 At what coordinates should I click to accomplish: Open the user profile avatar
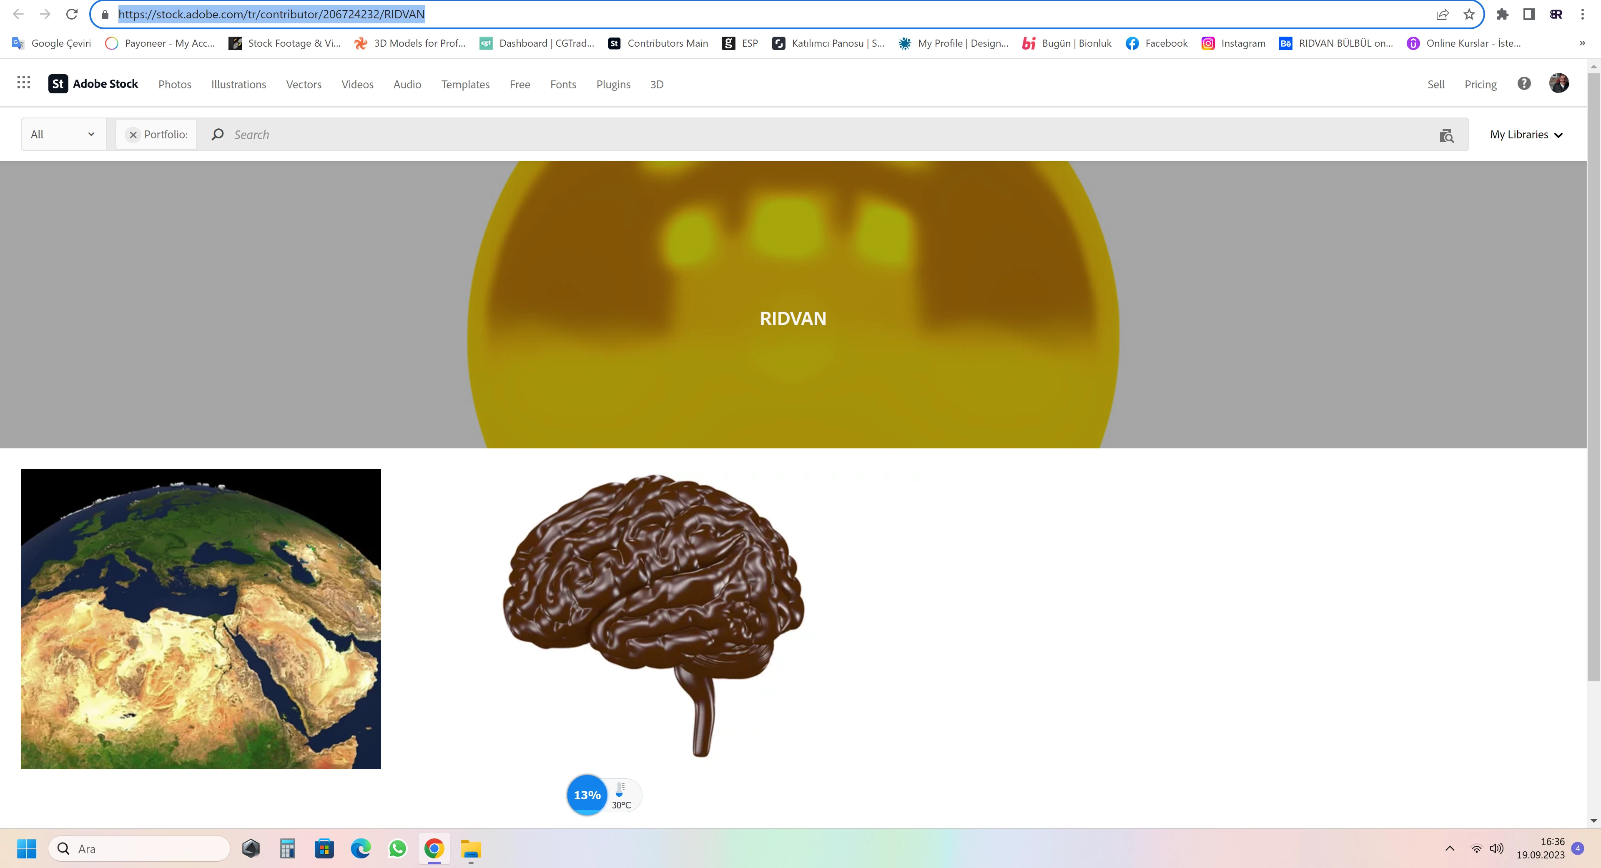1559,83
